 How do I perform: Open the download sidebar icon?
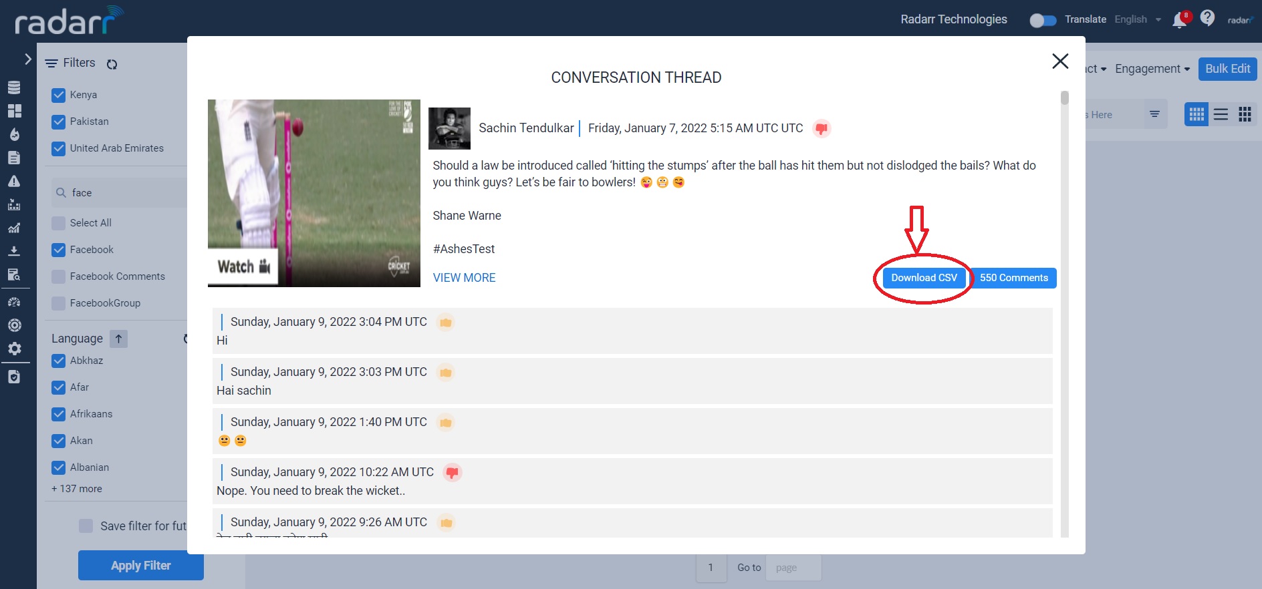14,251
